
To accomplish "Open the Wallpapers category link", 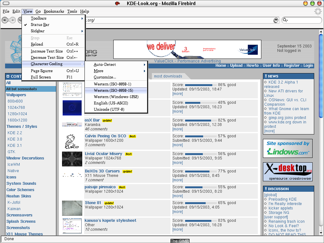I will pos(16,95).
